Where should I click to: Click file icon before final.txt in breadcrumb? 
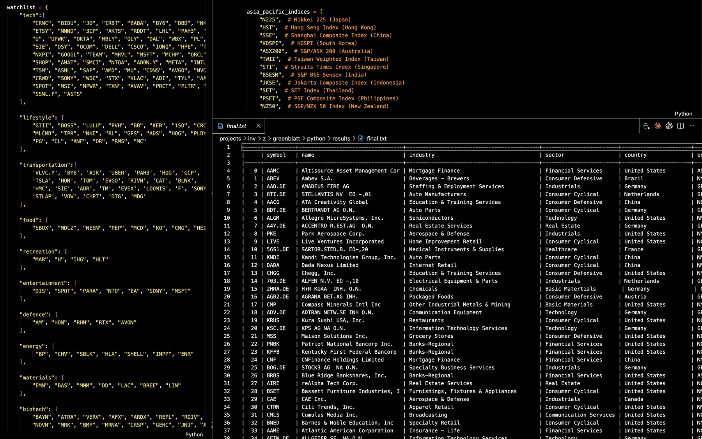(x=361, y=138)
